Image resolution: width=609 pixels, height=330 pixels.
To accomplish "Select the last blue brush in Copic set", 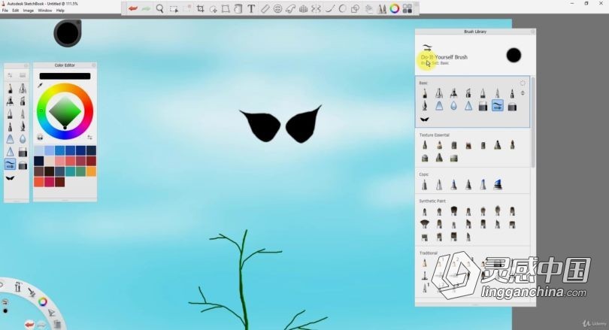I will [498, 184].
